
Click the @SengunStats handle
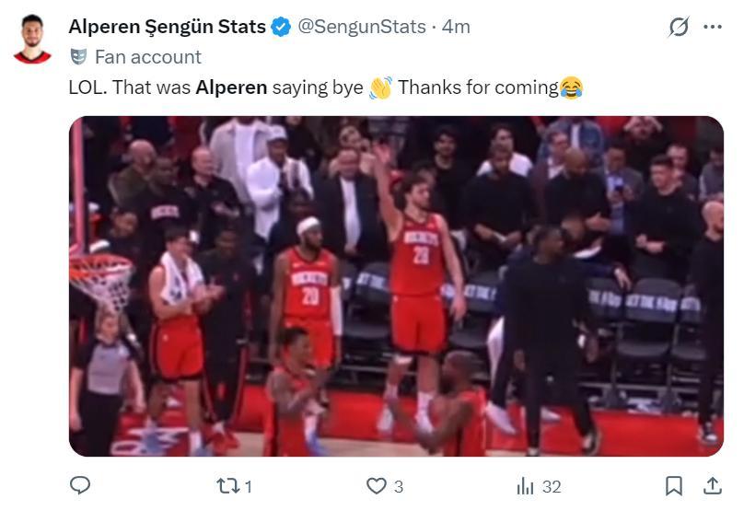(x=361, y=27)
